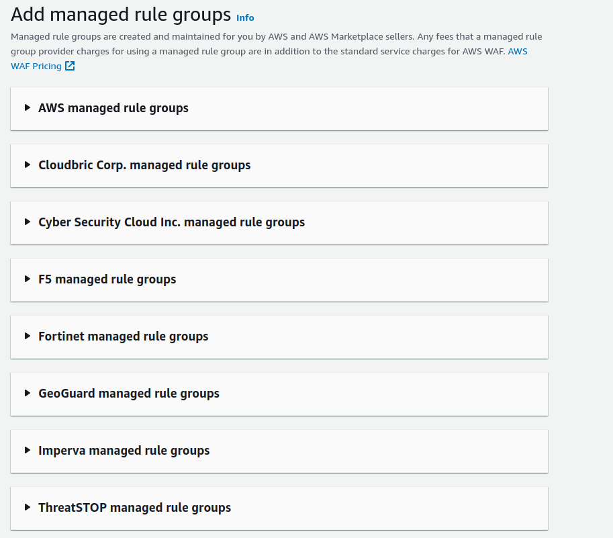The height and width of the screenshot is (538, 613).
Task: Click 'Cloudbric Corp. managed rule groups' heading text
Action: point(144,165)
